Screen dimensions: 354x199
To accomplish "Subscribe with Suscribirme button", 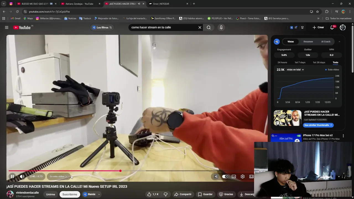I will [x=70, y=194].
